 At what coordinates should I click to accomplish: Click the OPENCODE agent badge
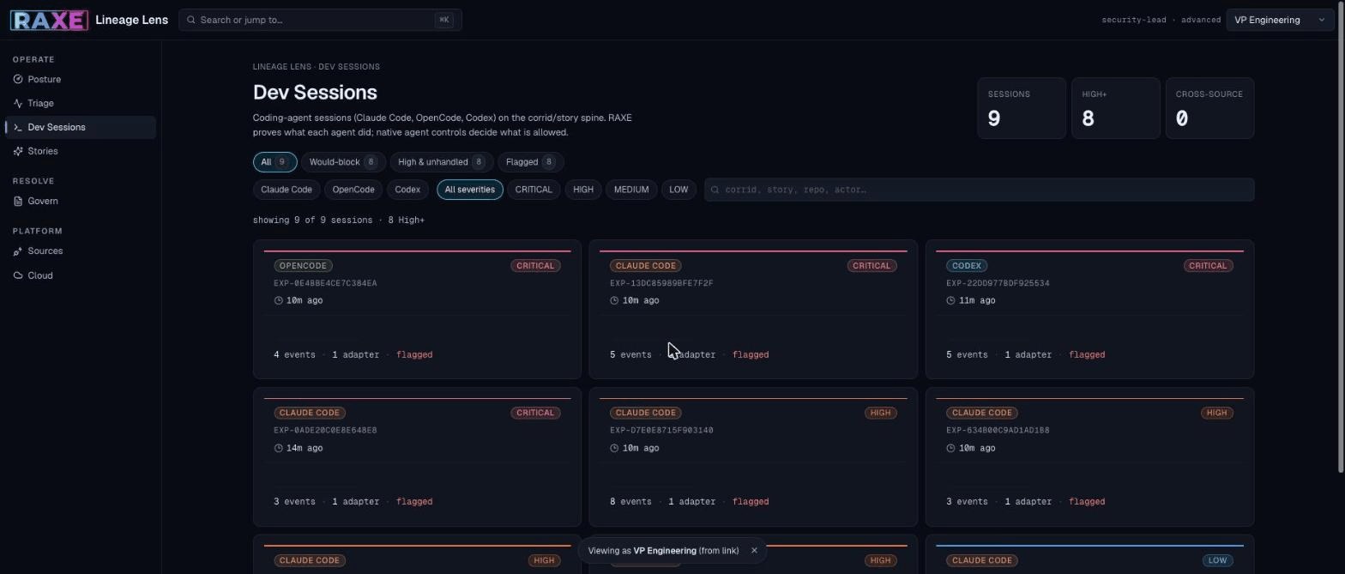point(303,266)
